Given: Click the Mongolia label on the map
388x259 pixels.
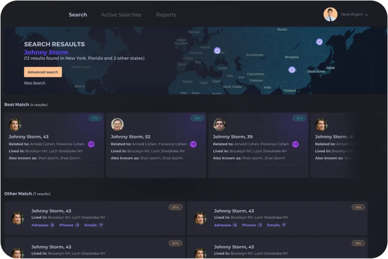Looking at the screenshot, I should 291,57.
